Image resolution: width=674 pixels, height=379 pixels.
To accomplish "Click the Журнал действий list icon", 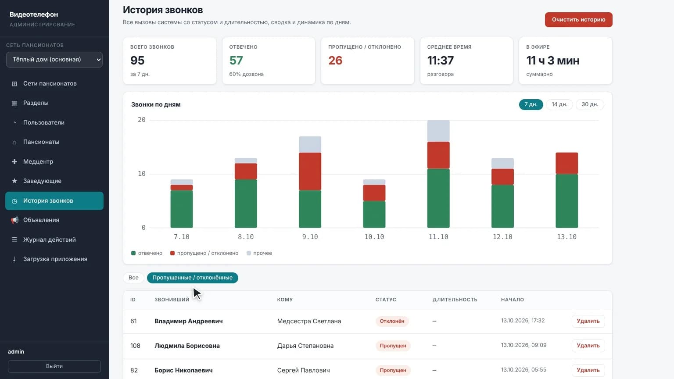I will tap(14, 240).
